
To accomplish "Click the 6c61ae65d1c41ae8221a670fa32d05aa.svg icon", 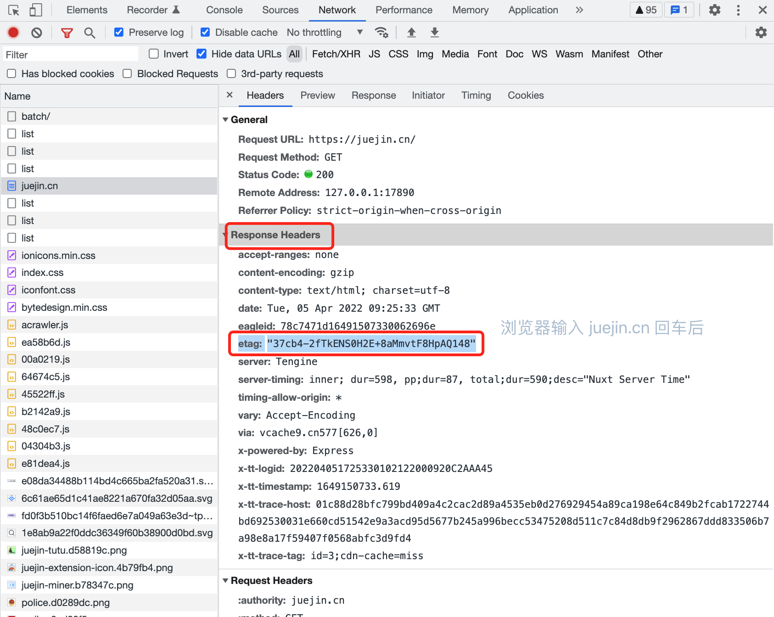I will pyautogui.click(x=12, y=498).
